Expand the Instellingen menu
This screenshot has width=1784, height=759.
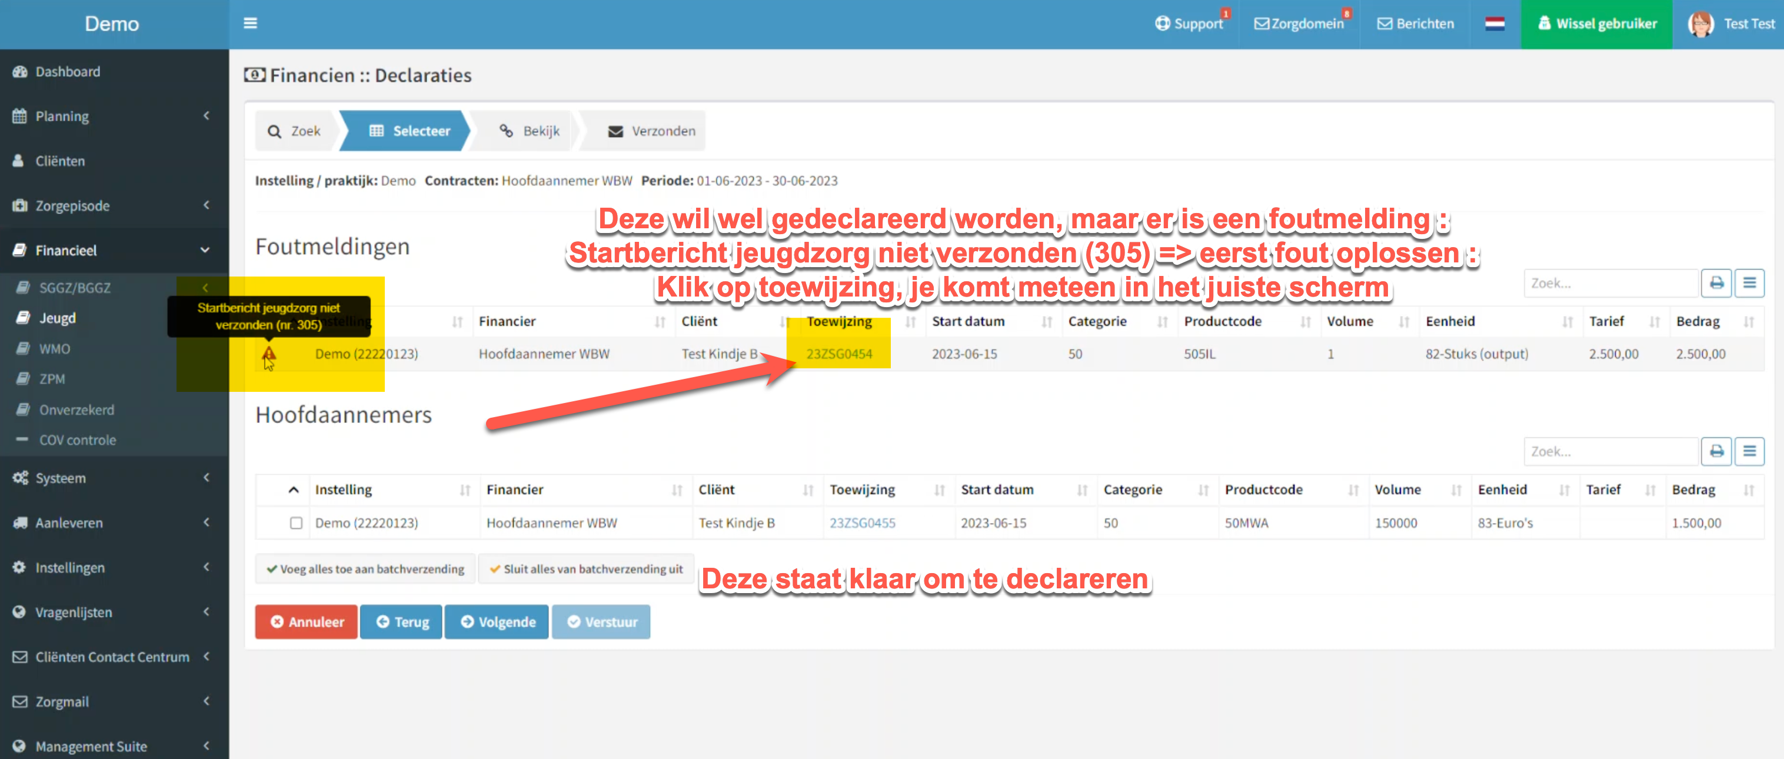[x=114, y=567]
